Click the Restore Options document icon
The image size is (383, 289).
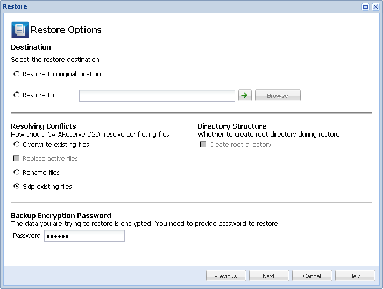tap(19, 30)
